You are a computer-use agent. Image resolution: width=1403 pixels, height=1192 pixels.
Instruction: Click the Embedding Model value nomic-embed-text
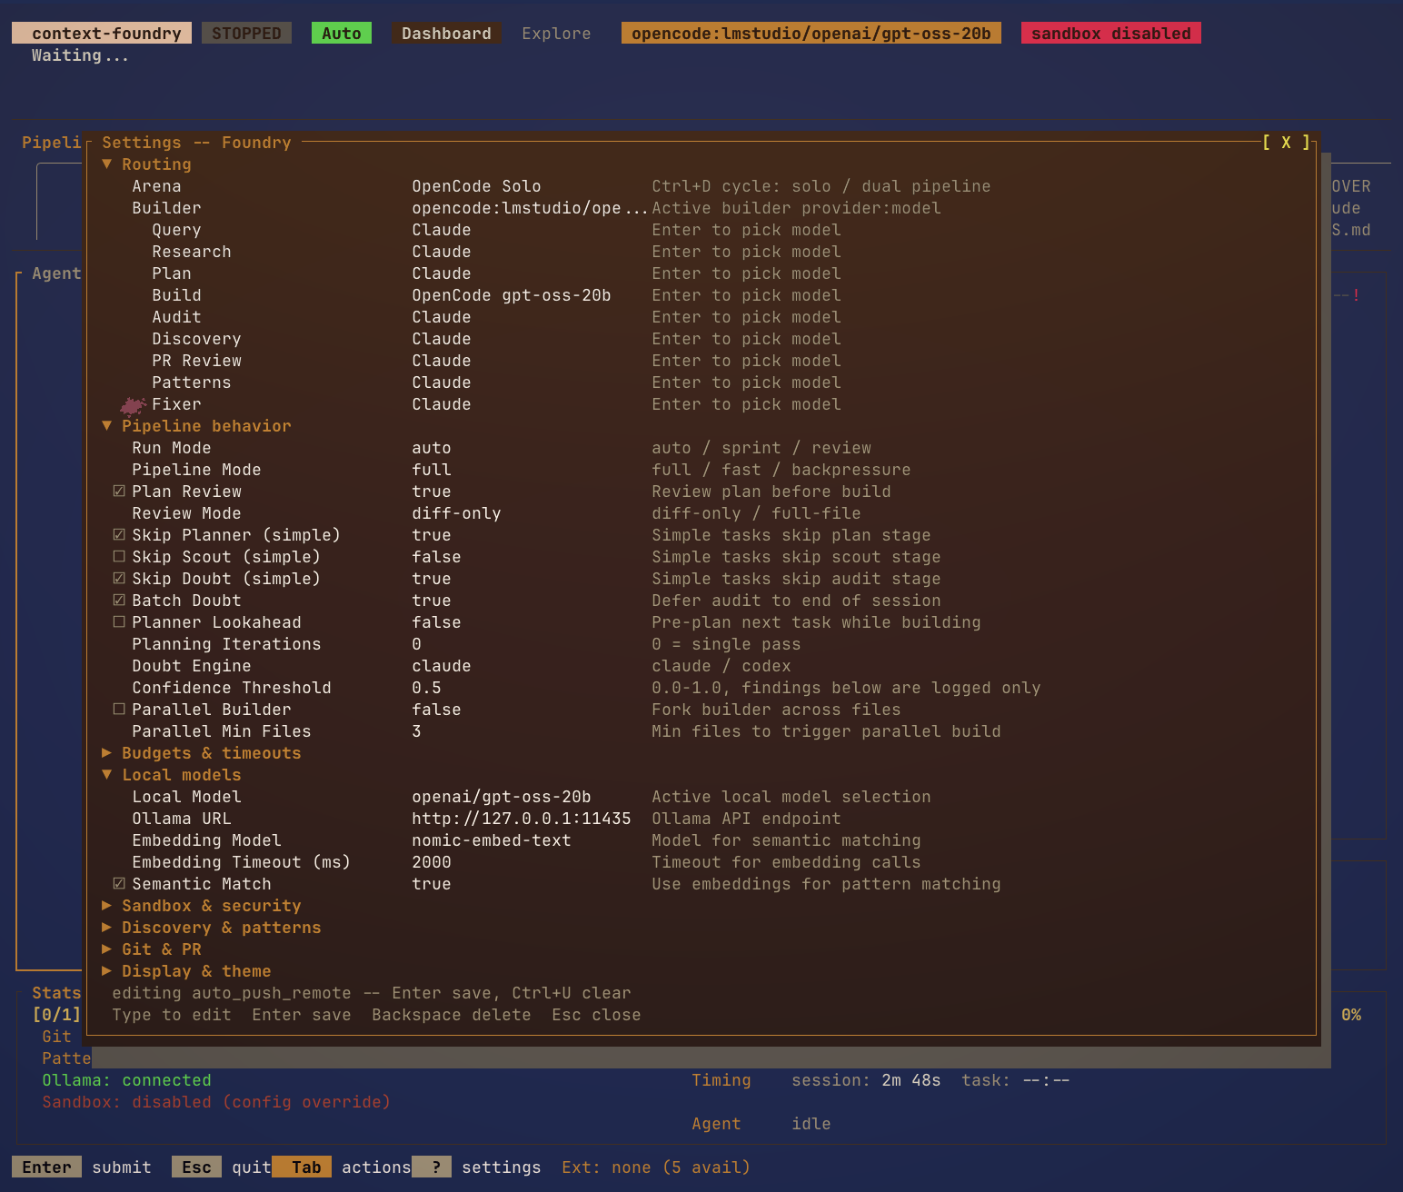pos(492,840)
